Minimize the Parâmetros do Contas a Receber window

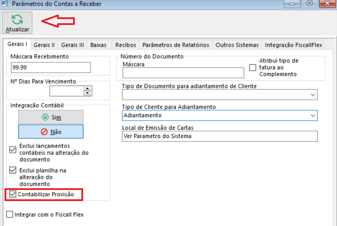(x=292, y=3)
